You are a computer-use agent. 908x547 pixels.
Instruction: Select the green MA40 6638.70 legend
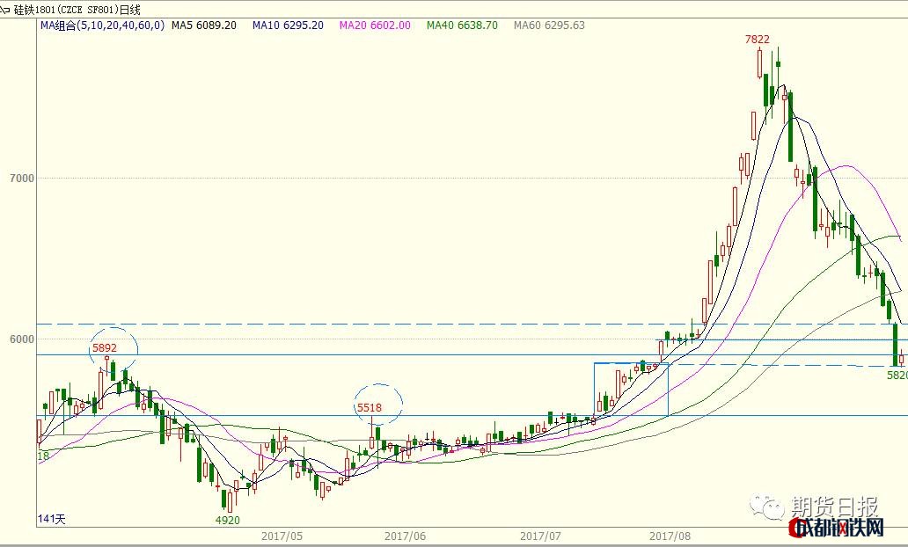[x=462, y=26]
